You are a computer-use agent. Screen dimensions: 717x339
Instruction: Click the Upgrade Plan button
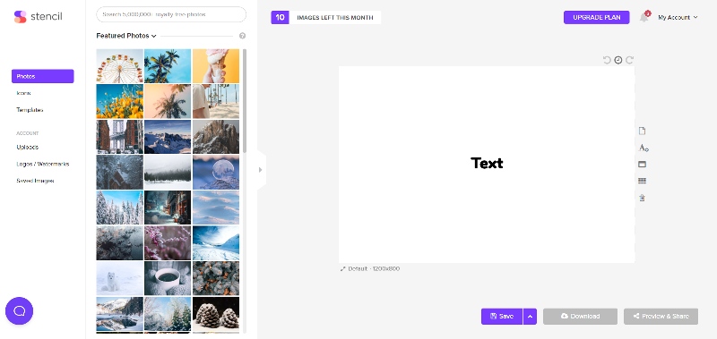(596, 17)
